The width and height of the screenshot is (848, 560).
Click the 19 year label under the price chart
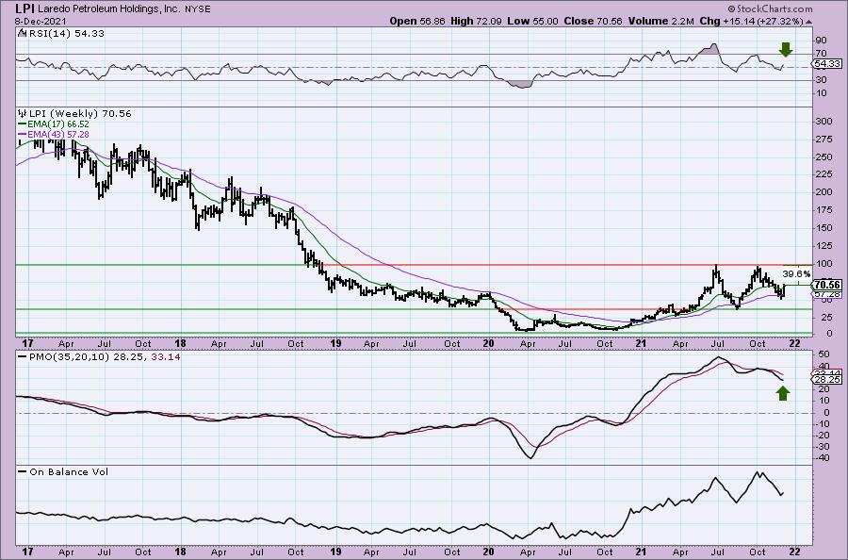point(335,343)
